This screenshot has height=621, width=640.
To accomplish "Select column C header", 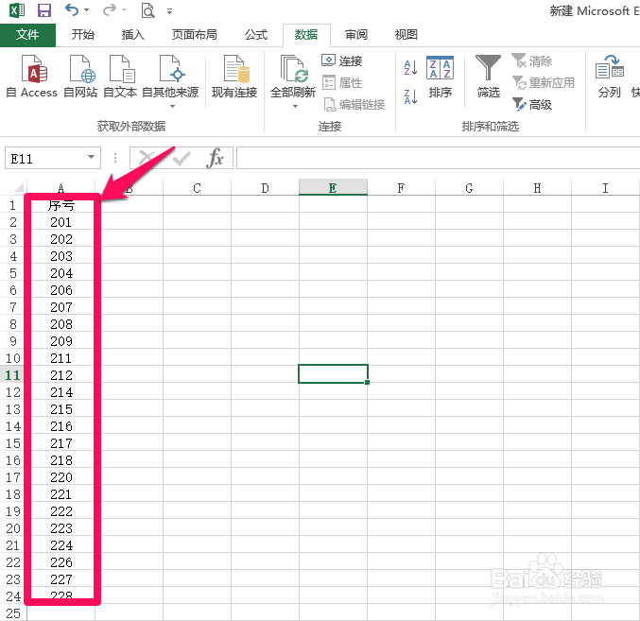I will pos(198,188).
